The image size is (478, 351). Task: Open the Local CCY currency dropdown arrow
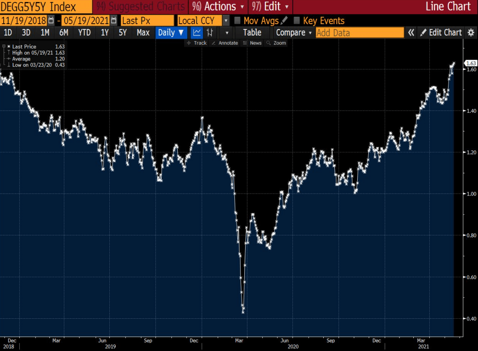[x=226, y=21]
